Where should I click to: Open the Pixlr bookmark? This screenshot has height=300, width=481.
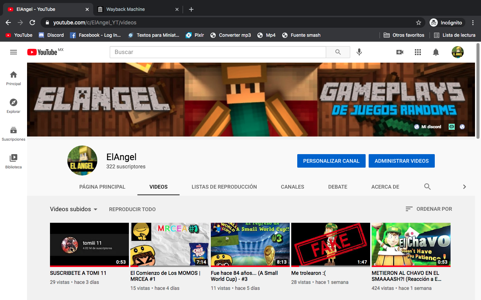195,35
